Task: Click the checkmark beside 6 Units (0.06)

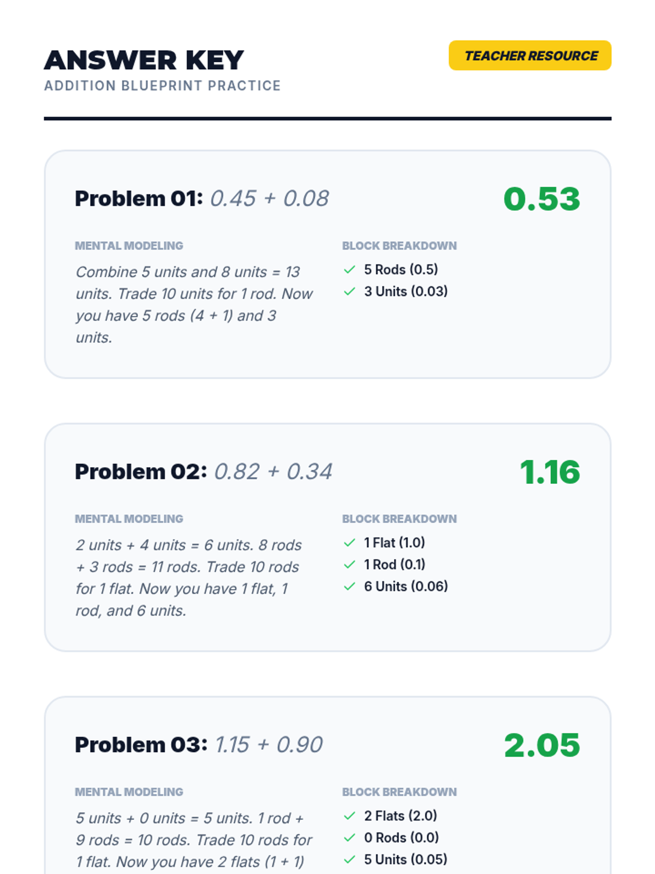Action: click(x=350, y=586)
